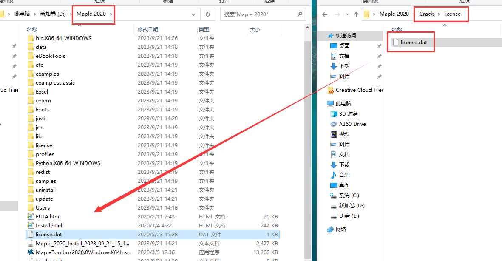Click the refresh icon next to the address bar

click(x=208, y=14)
